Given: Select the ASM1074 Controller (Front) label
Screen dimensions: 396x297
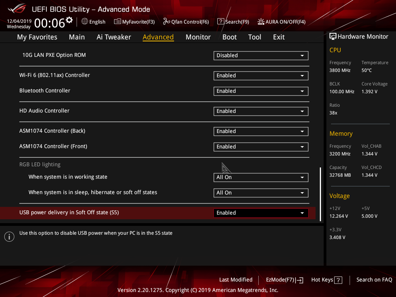Looking at the screenshot, I should [53, 146].
